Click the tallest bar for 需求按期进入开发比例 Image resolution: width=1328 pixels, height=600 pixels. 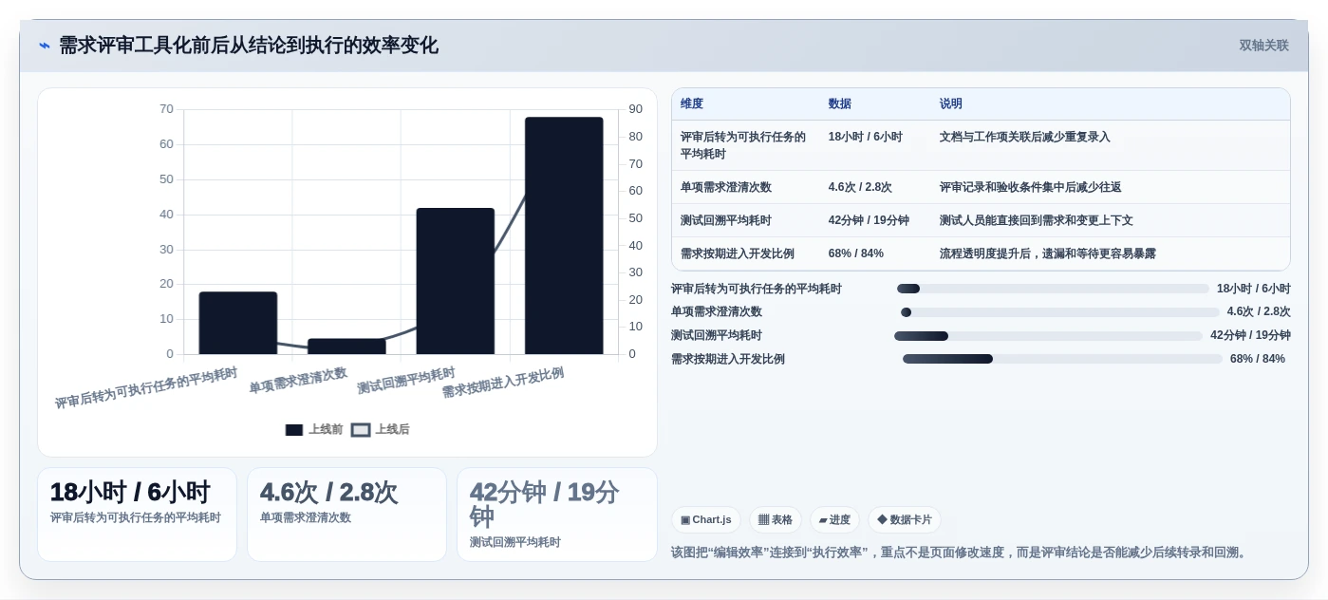coord(564,235)
